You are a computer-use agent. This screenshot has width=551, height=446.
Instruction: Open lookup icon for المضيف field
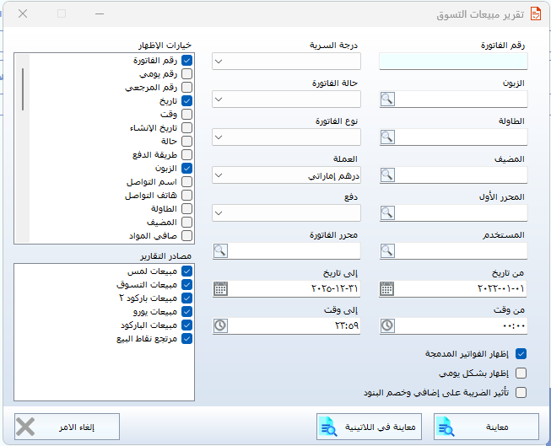tap(387, 175)
